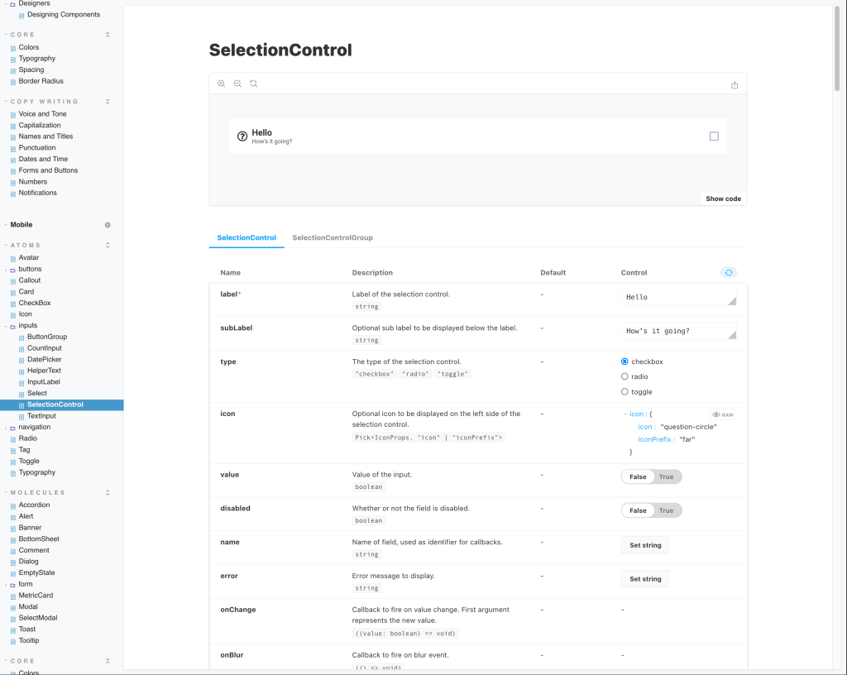Collapse the ATOMS section

pos(108,246)
